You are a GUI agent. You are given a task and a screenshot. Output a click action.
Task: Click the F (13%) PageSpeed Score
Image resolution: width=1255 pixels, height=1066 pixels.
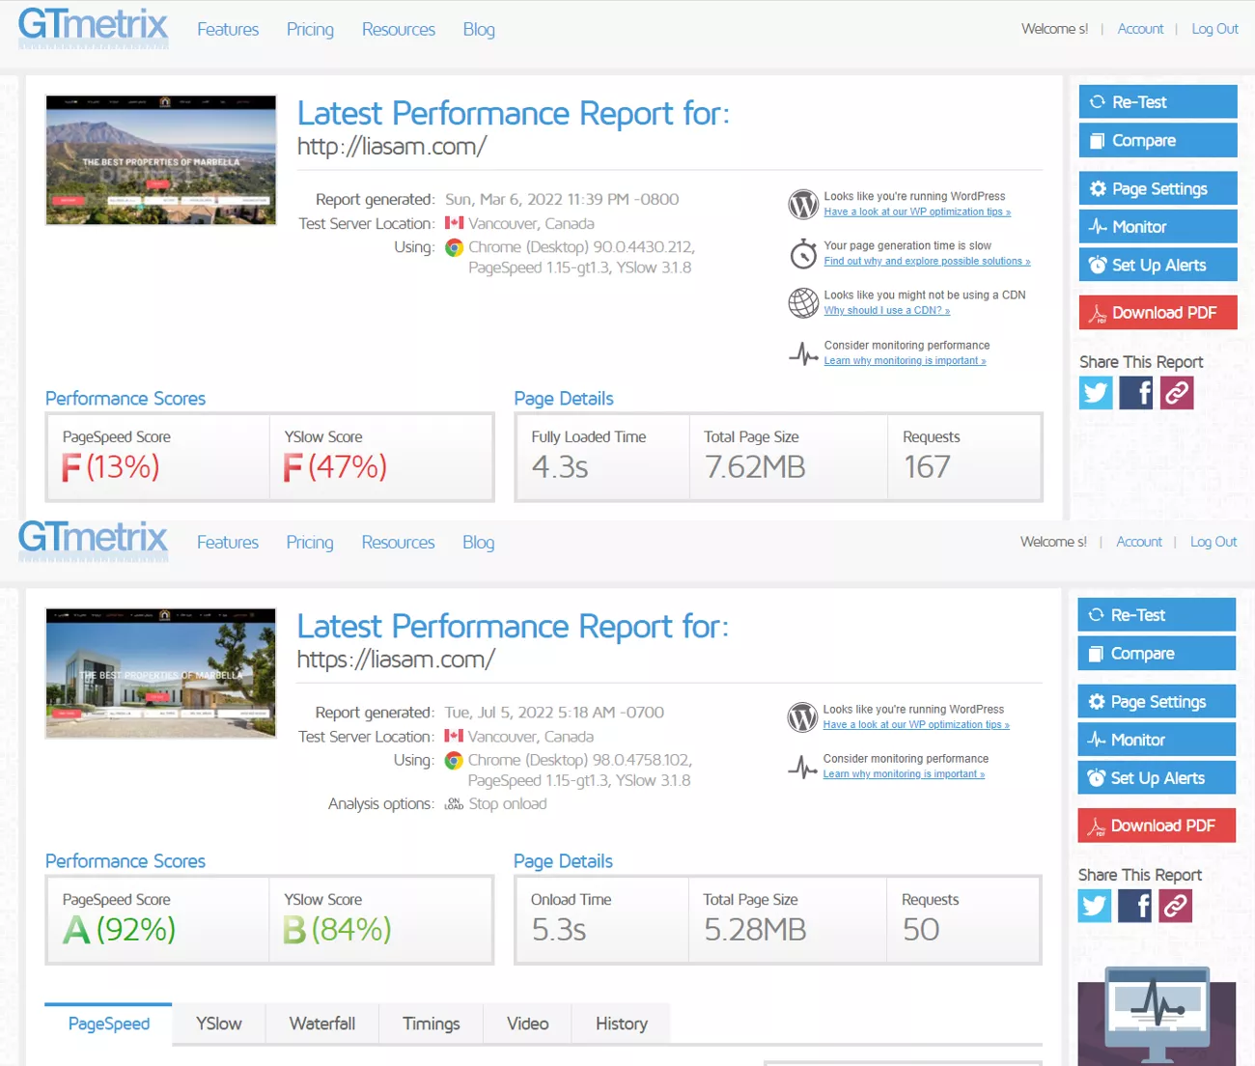point(110,467)
